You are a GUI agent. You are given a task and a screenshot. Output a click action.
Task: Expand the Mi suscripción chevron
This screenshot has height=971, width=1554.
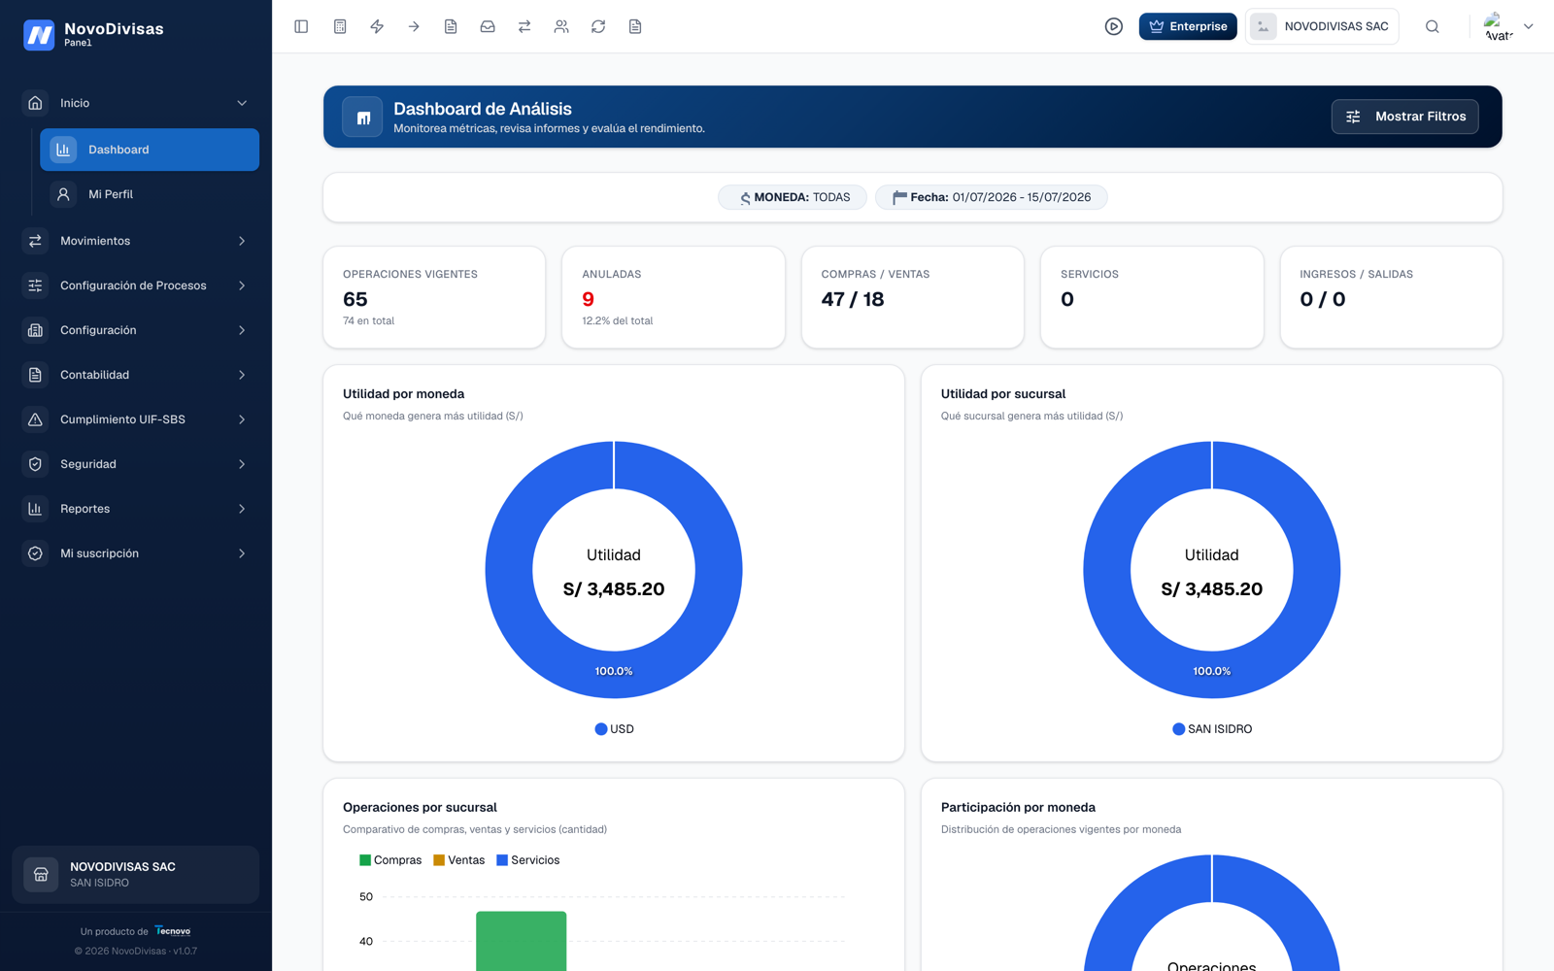pos(242,553)
